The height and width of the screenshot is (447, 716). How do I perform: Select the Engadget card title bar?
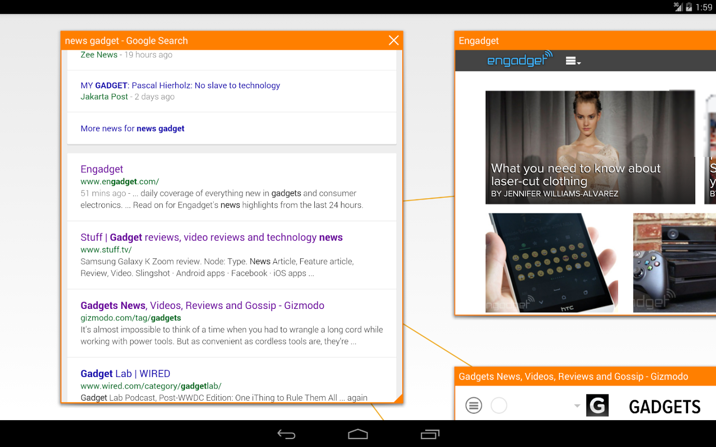585,41
